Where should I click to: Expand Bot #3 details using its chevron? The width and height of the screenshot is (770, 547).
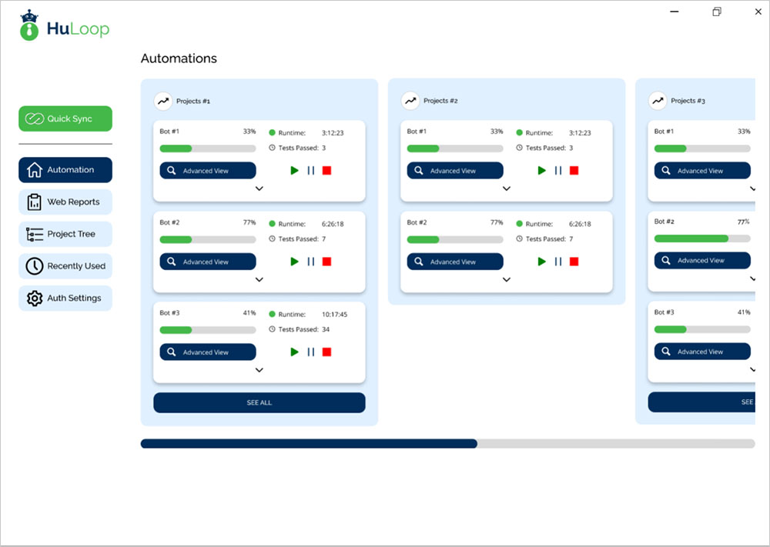pos(259,370)
